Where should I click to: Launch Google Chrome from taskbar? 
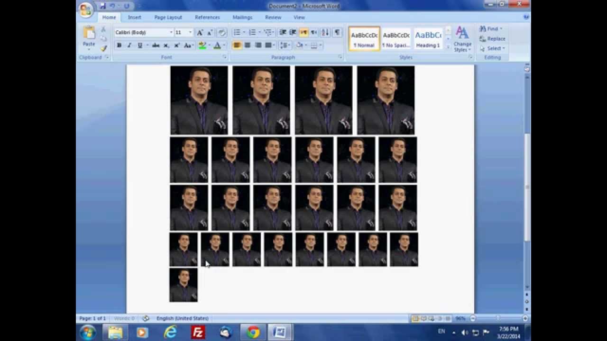(x=253, y=332)
